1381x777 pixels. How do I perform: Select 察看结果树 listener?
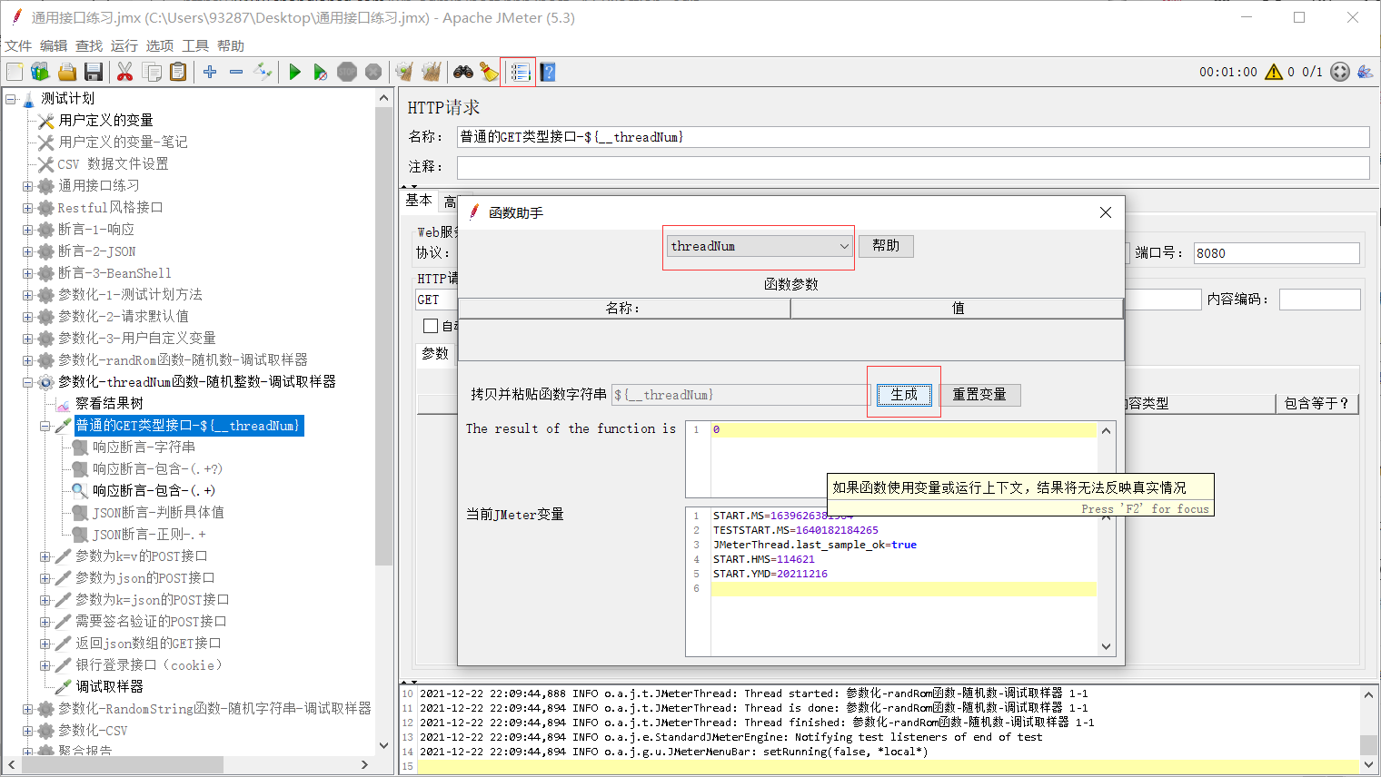click(x=109, y=403)
